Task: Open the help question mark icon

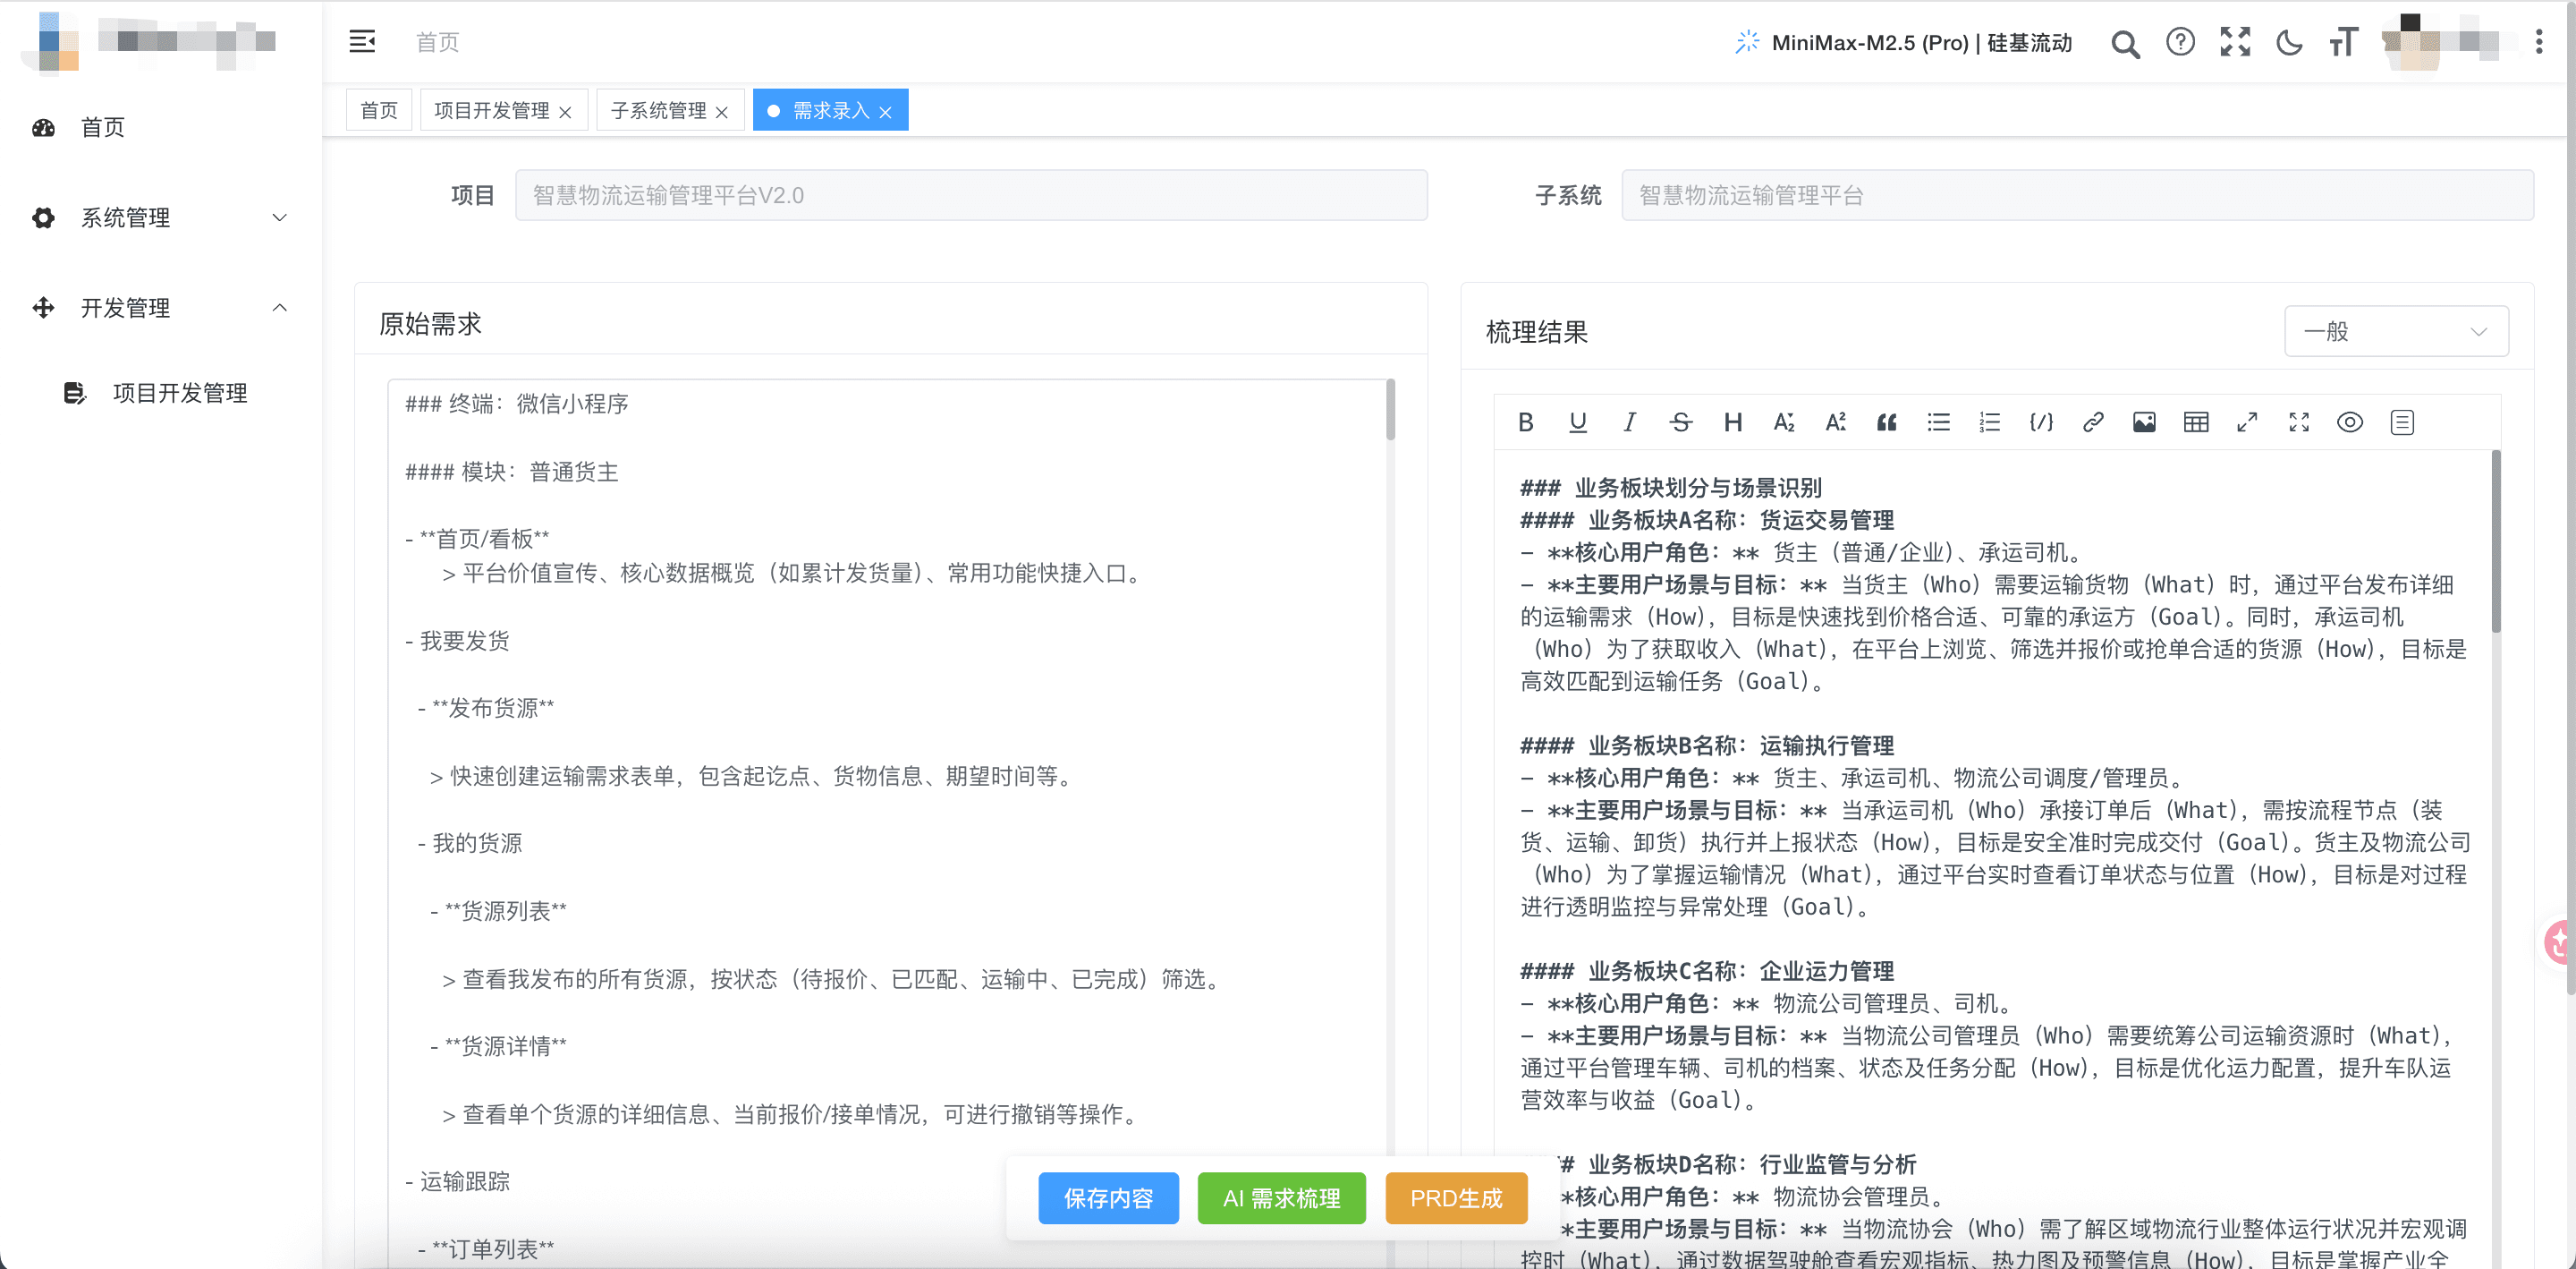Action: (2180, 42)
